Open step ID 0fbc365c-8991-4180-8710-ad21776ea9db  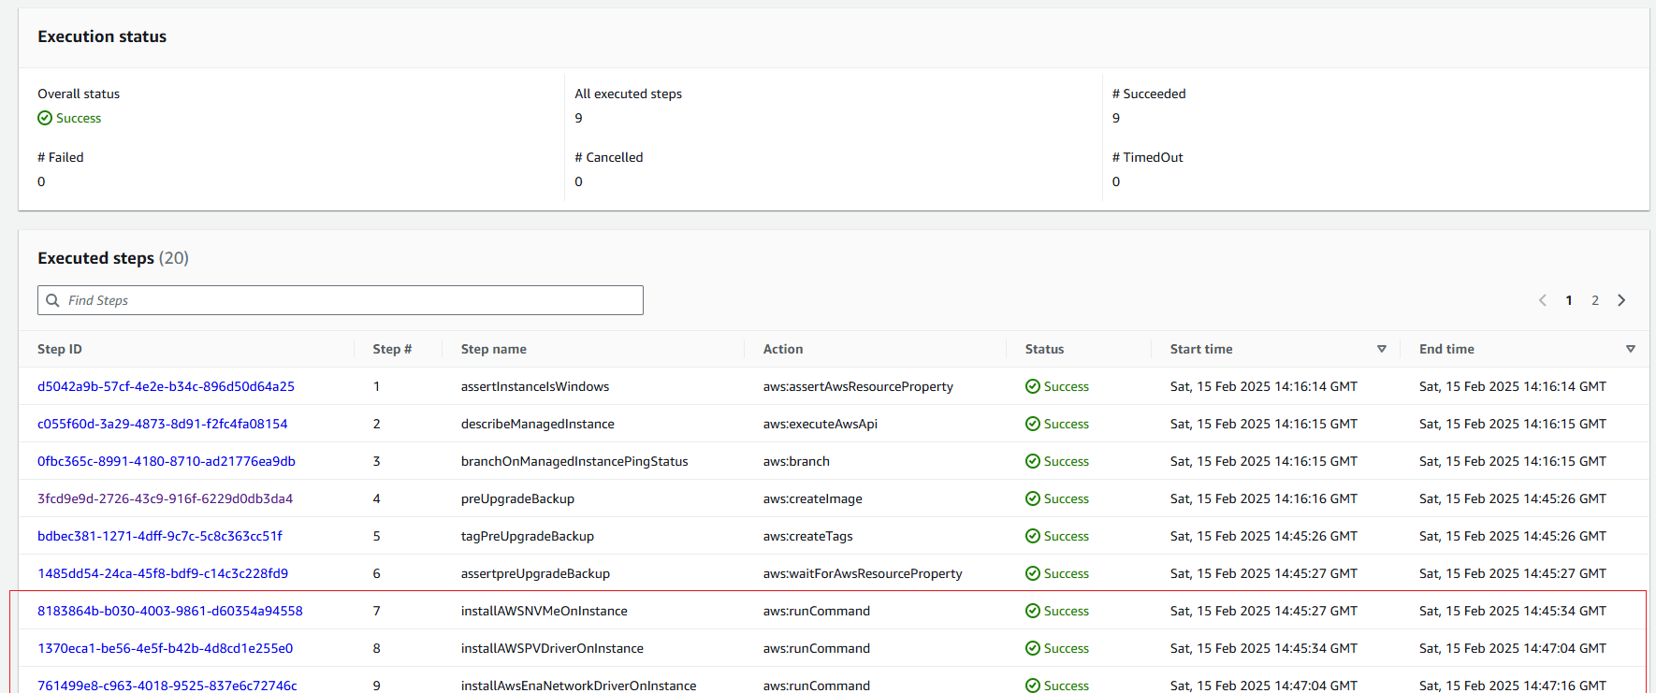click(167, 461)
